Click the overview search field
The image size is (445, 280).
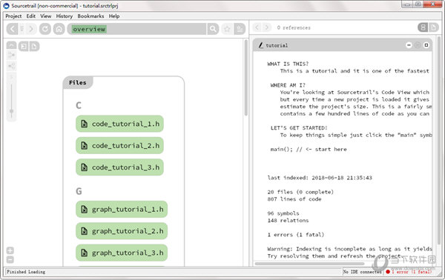pos(136,29)
